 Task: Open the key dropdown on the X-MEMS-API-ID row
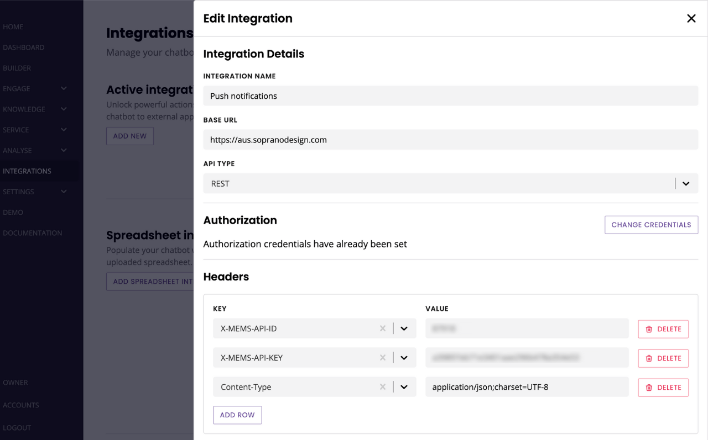pos(403,328)
